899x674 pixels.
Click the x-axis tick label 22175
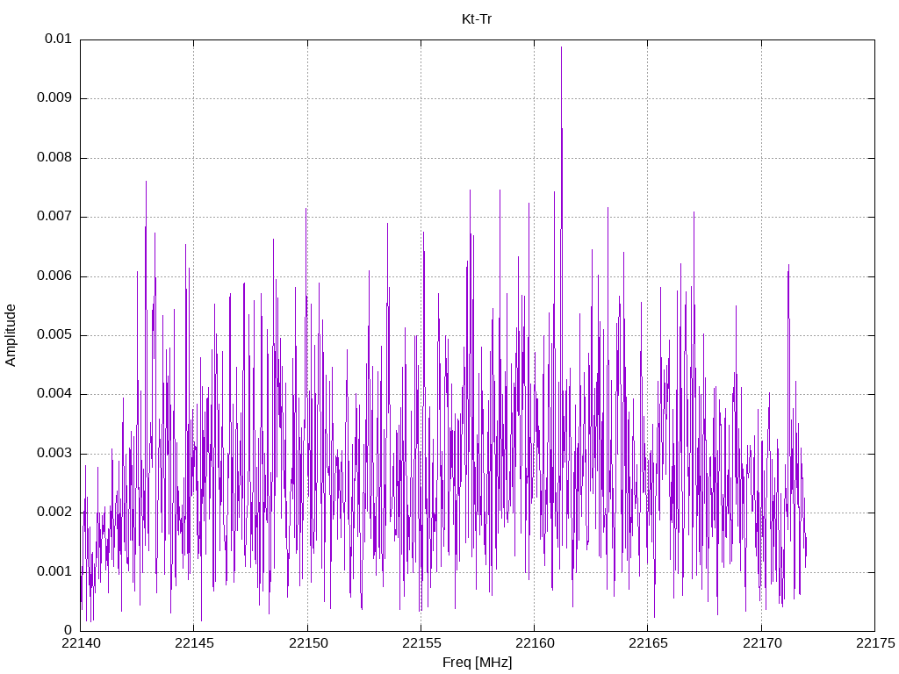[x=875, y=643]
